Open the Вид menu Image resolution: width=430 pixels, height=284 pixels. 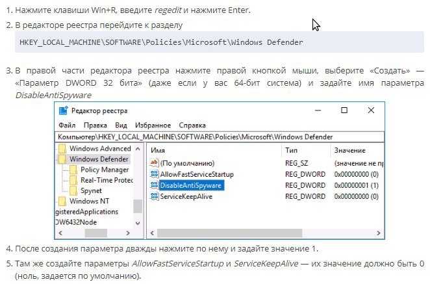[121, 125]
